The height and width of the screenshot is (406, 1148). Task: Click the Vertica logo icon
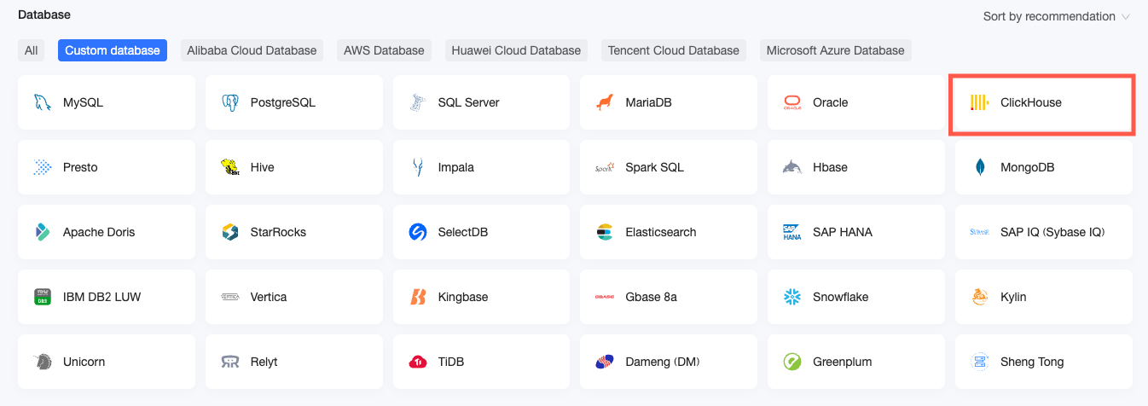coord(229,297)
